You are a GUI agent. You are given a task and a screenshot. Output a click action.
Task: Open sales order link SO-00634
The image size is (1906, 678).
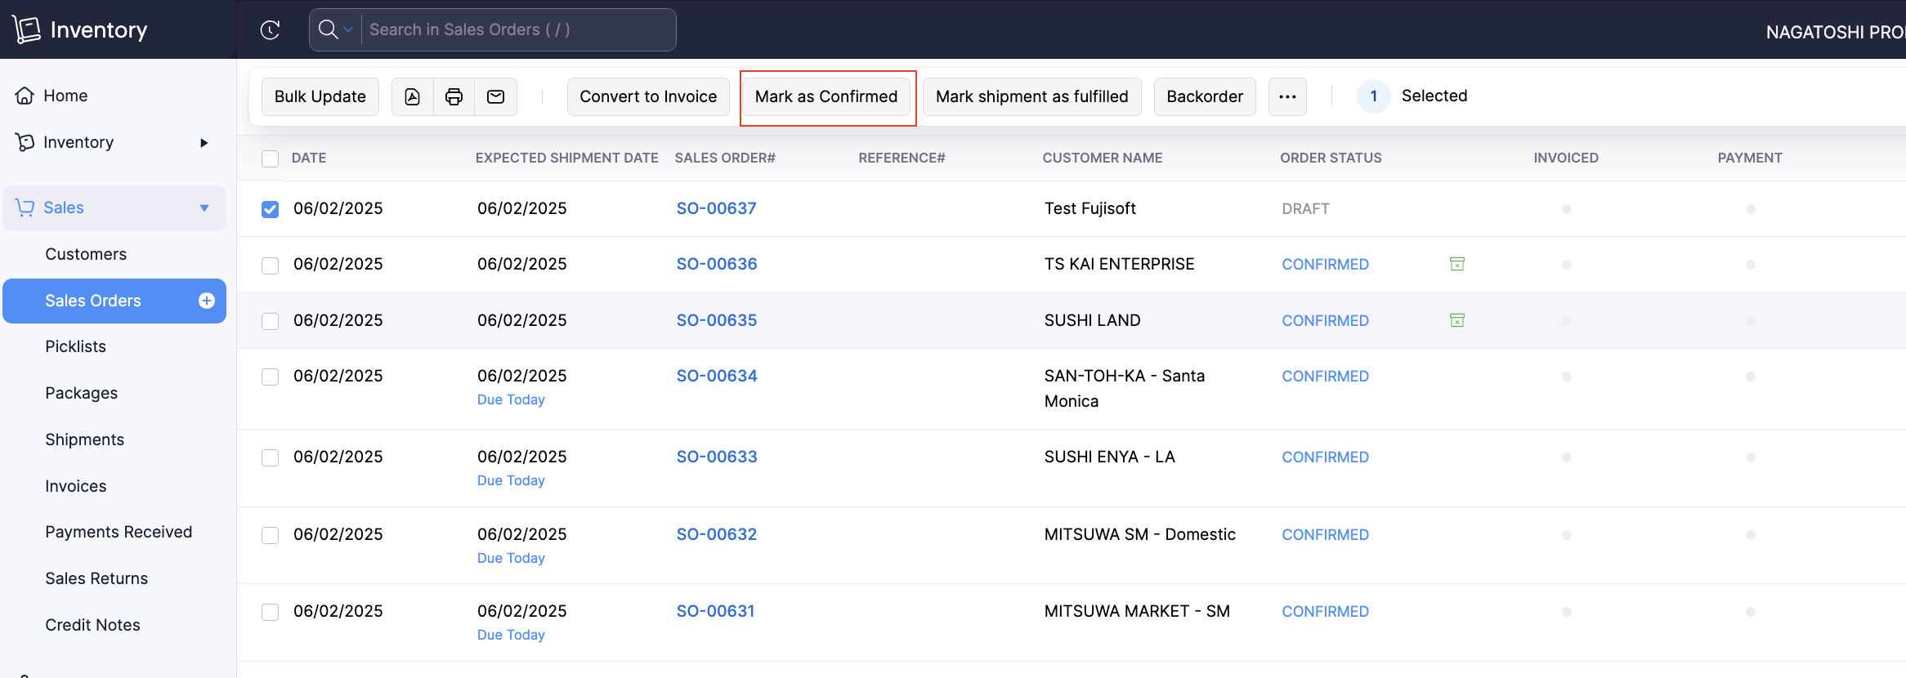pyautogui.click(x=717, y=376)
